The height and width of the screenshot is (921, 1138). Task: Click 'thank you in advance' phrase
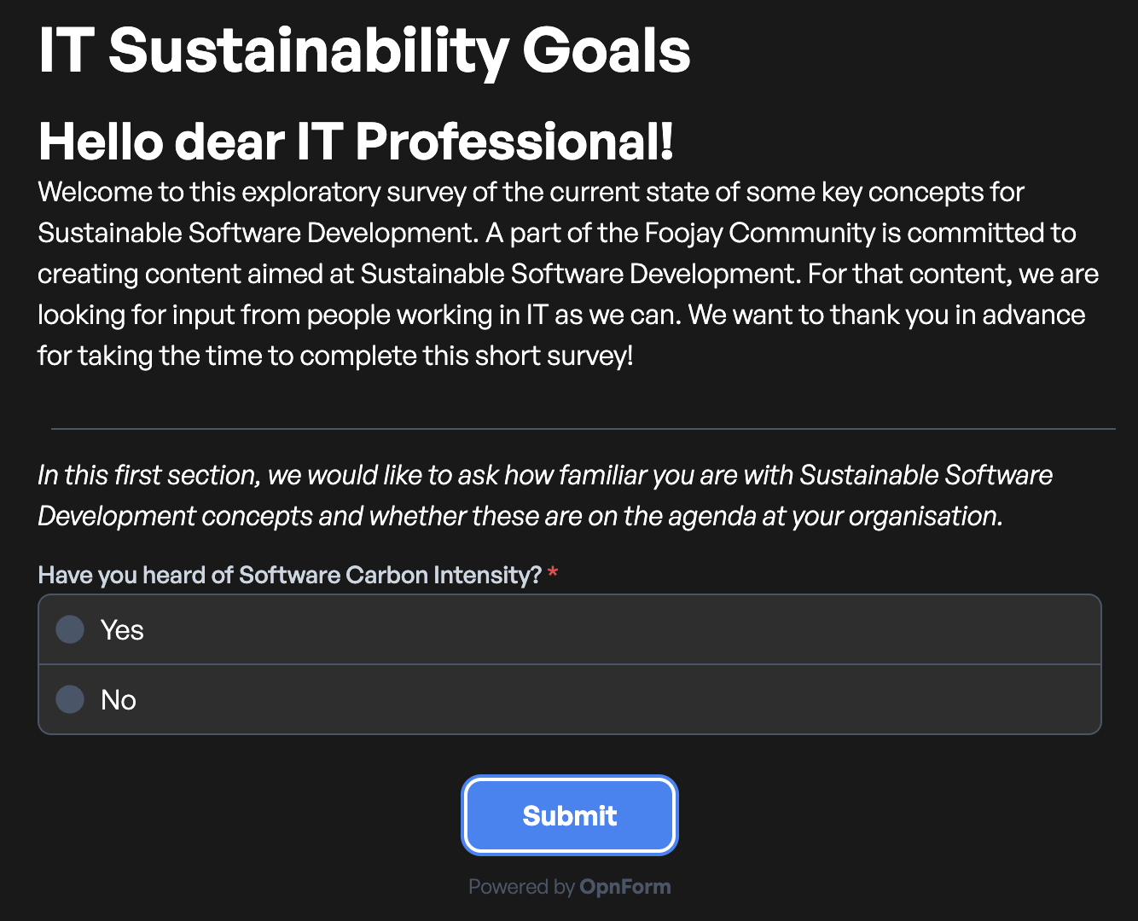click(958, 315)
